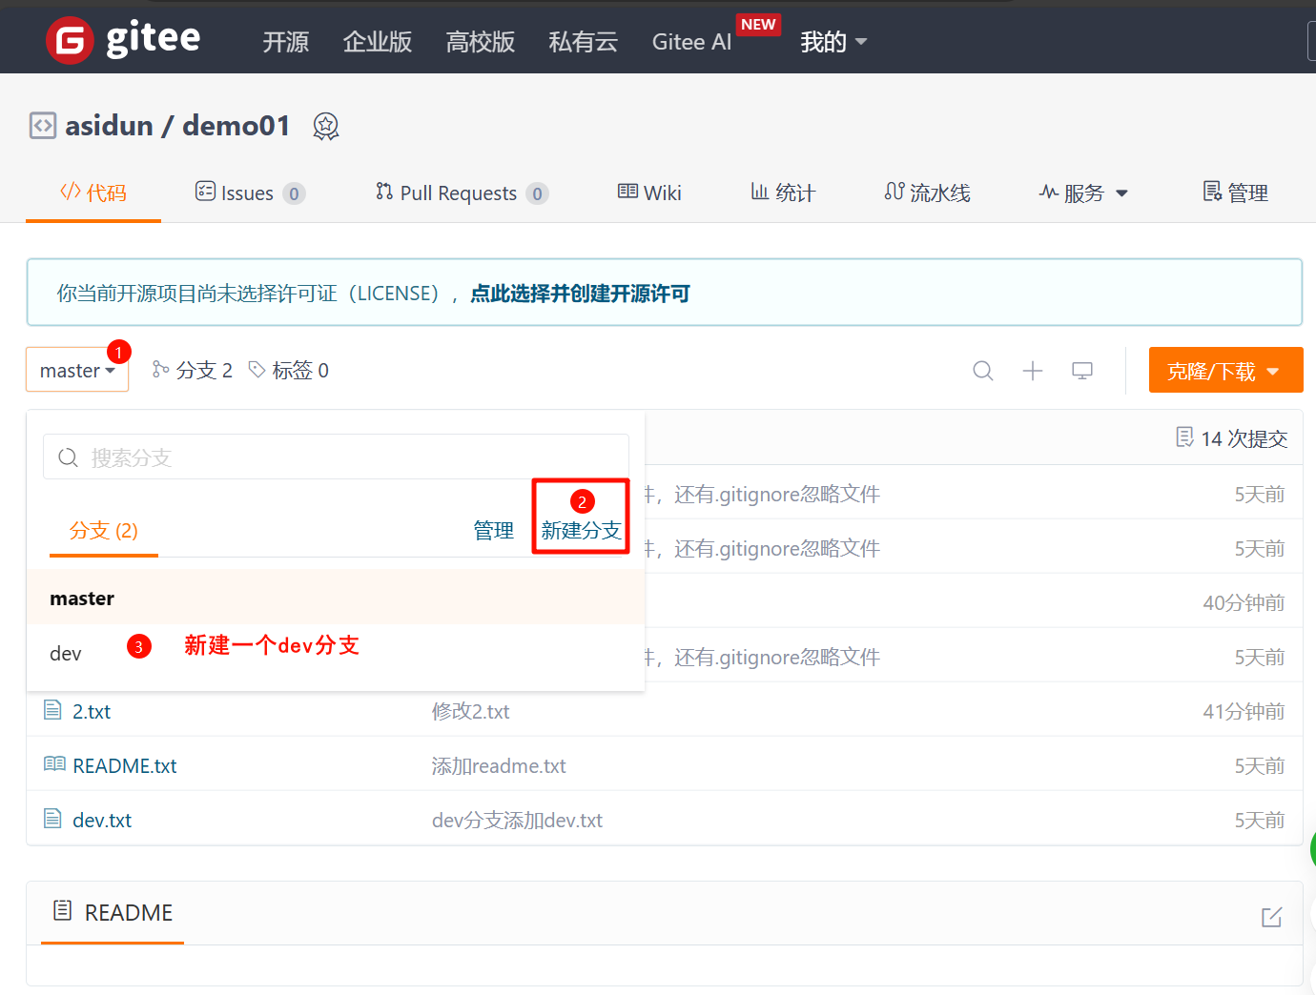Click the file icon beside 2.txt
The width and height of the screenshot is (1316, 995).
(x=52, y=710)
